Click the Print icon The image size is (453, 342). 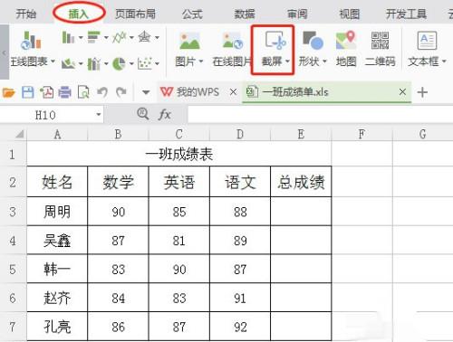coord(65,92)
